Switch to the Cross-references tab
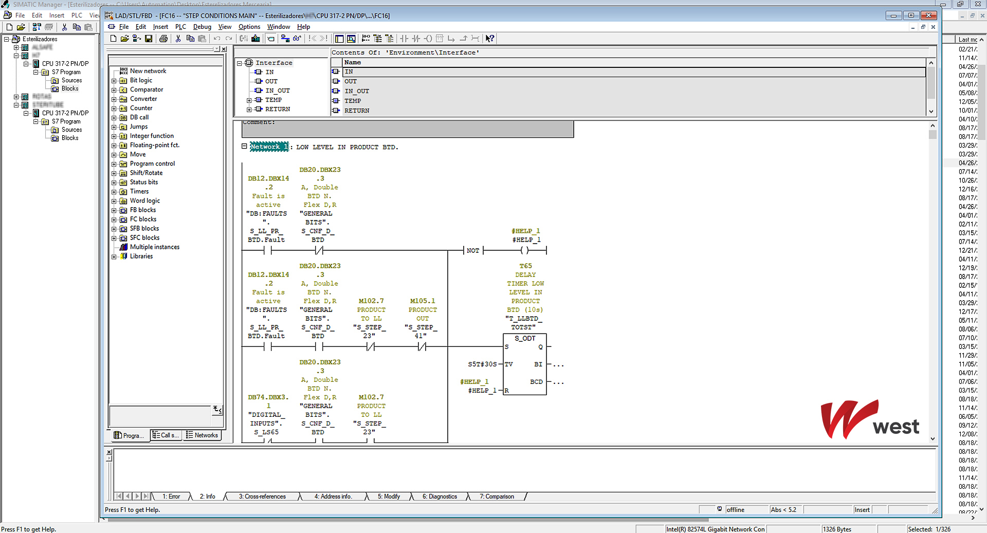 [262, 497]
